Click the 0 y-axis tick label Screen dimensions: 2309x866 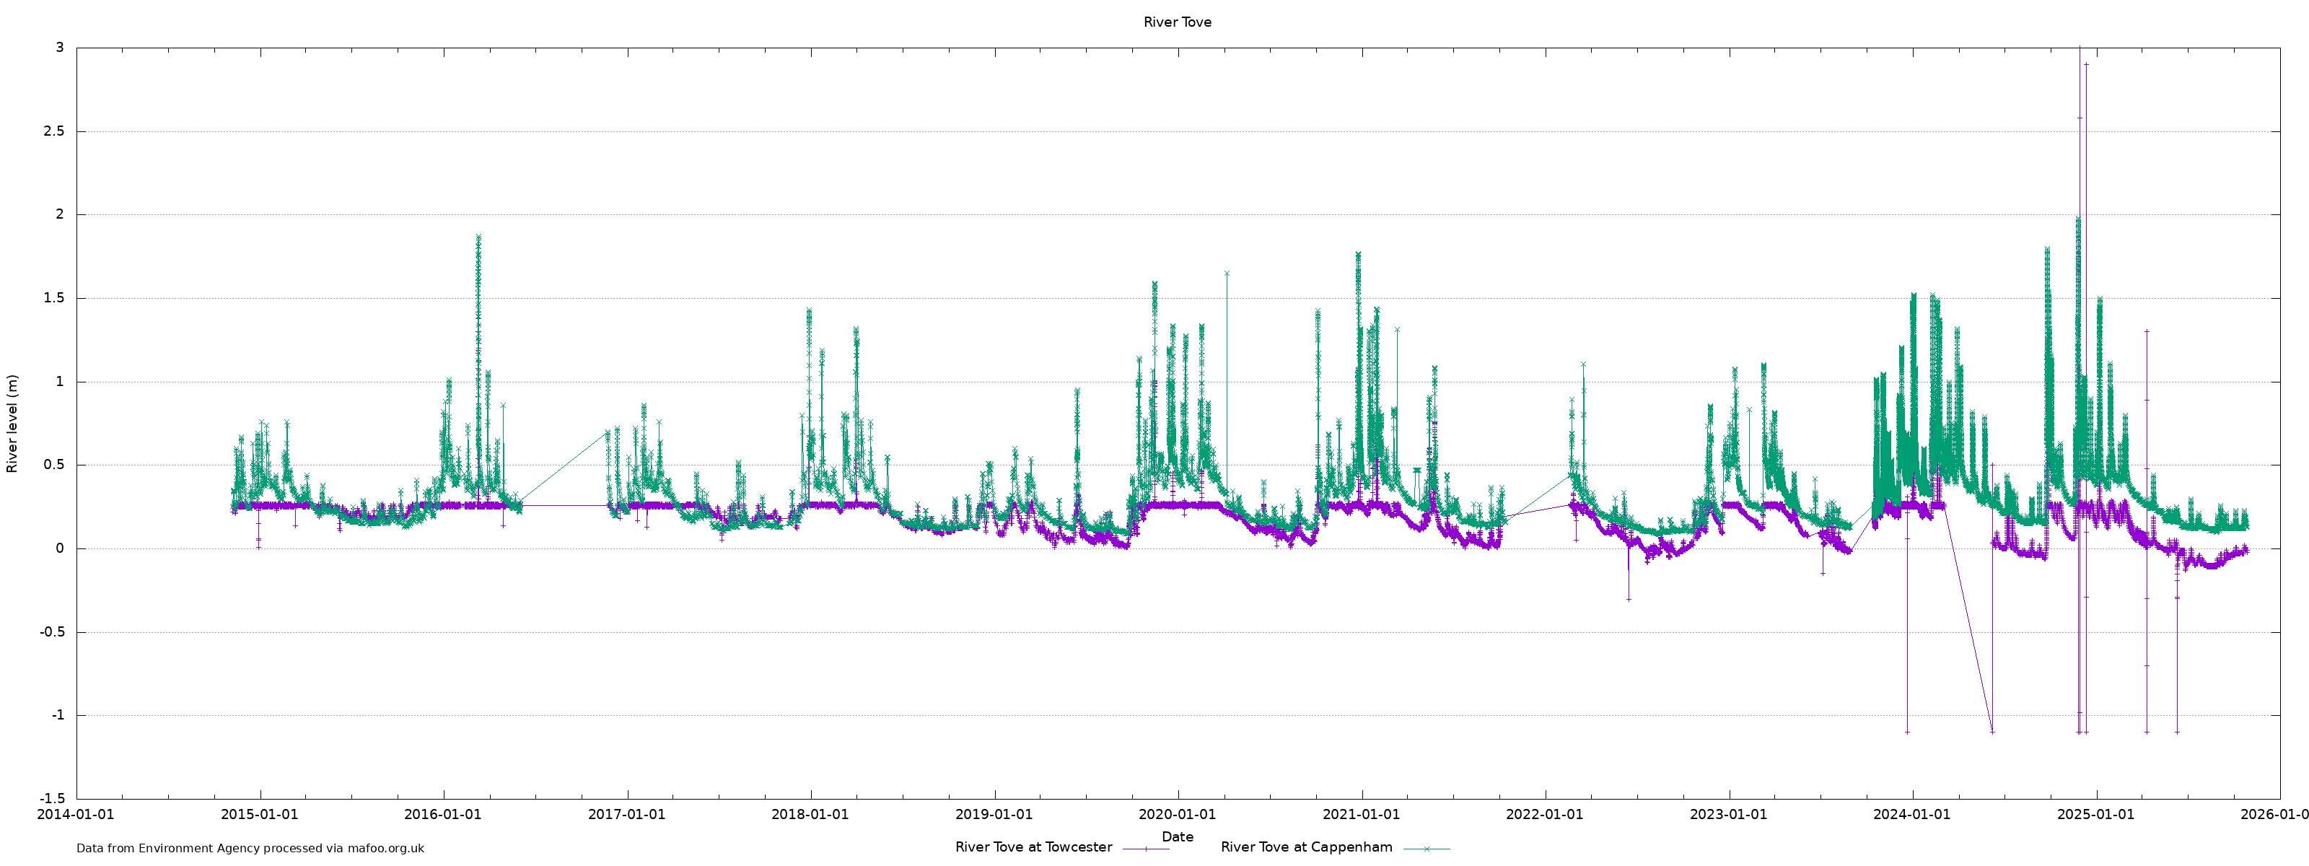click(x=60, y=548)
